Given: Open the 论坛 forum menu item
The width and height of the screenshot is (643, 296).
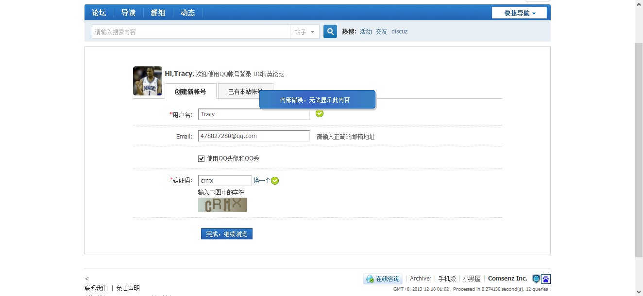Looking at the screenshot, I should (x=99, y=13).
